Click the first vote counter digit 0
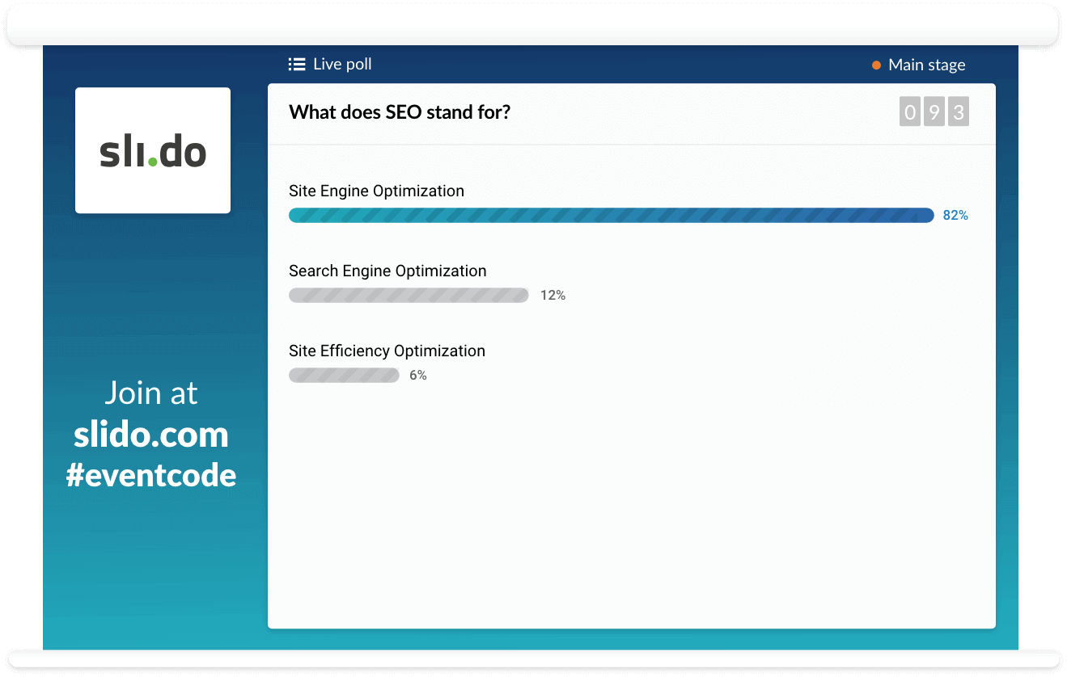This screenshot has width=1067, height=677. coord(910,112)
